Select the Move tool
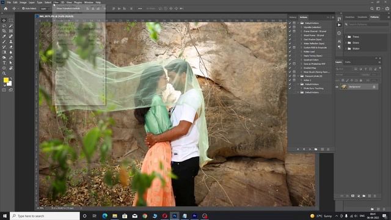Image resolution: width=391 pixels, height=220 pixels. click(4, 20)
